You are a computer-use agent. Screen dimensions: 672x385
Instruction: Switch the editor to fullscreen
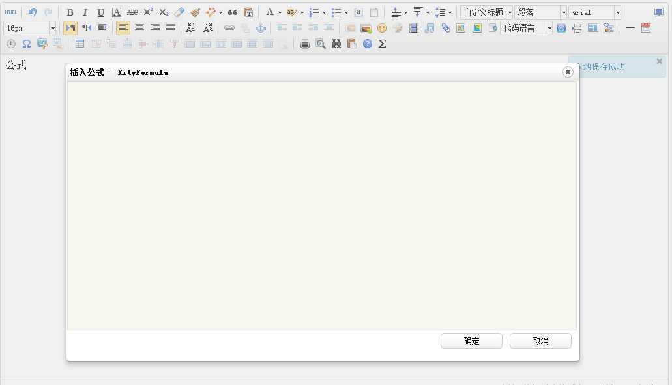[659, 12]
